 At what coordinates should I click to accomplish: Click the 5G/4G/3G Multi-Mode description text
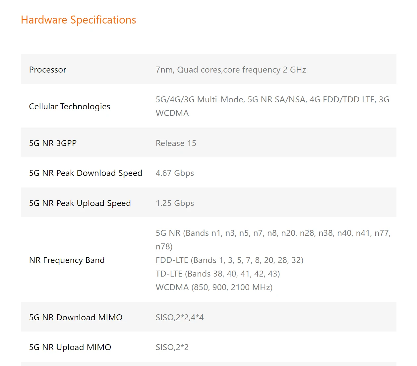tap(272, 100)
